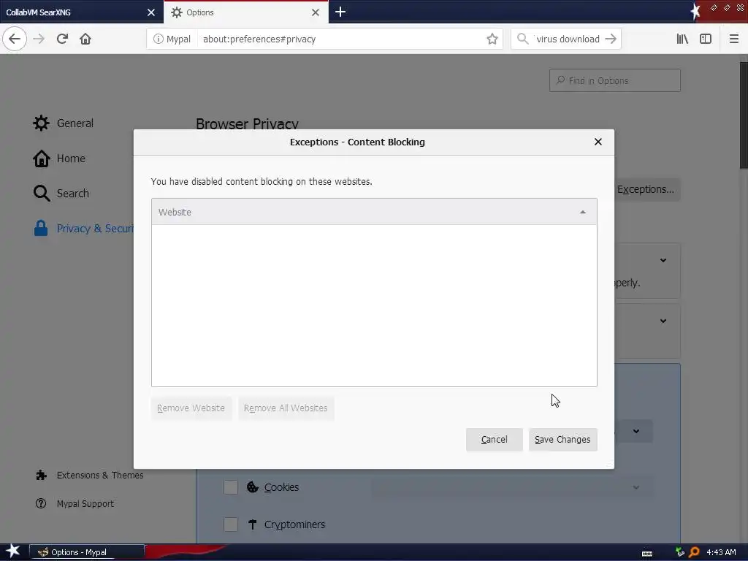
Task: Click the search magnifier in search bar
Action: 523,39
